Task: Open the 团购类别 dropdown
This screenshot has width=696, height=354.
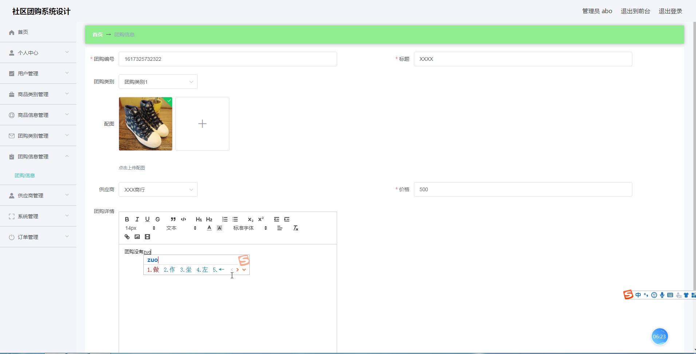Action: [x=158, y=82]
